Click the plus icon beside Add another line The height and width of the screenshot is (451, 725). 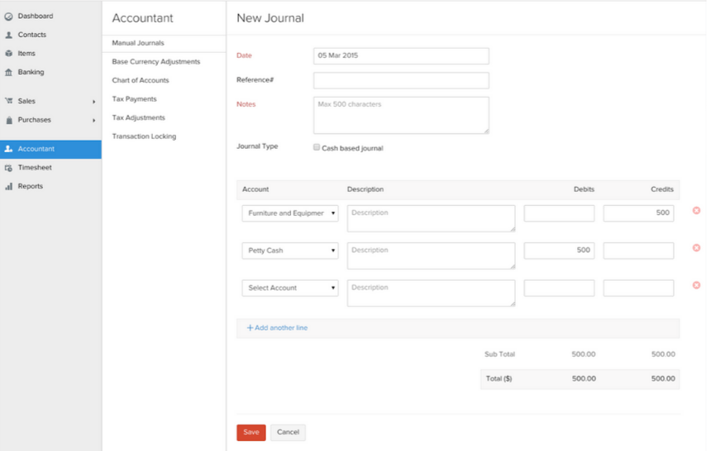[x=250, y=328]
